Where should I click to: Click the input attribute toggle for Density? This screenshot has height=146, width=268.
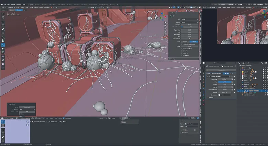232,82
